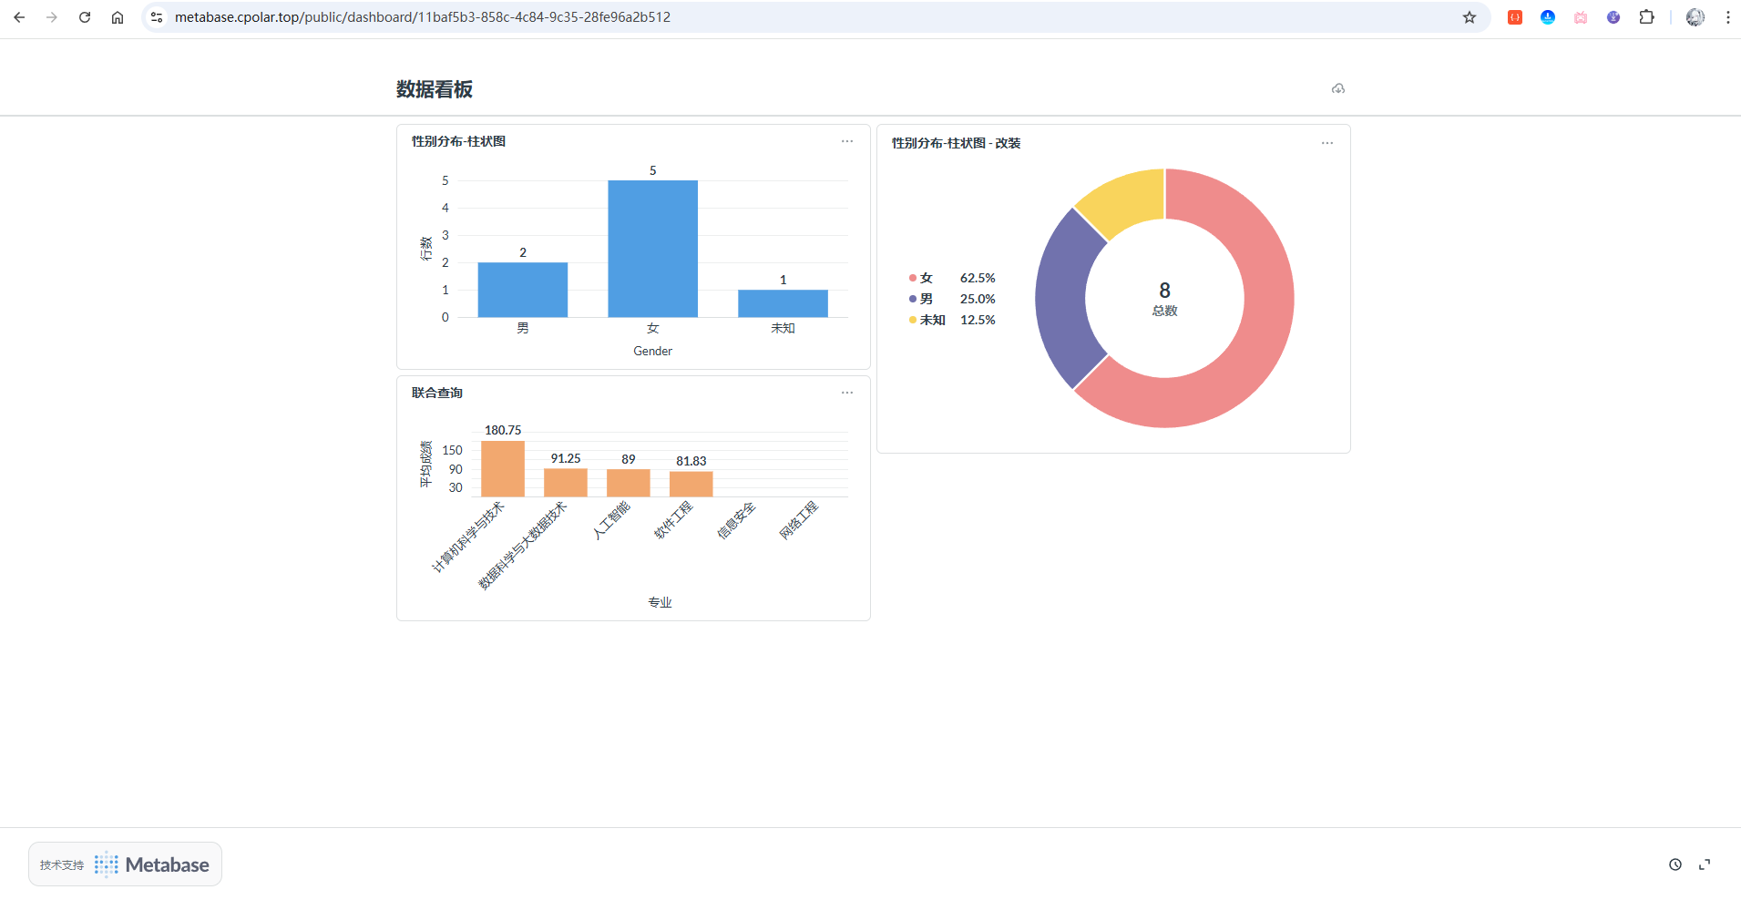1741x900 pixels.
Task: Toggle the 男 series in pie legend
Action: (926, 299)
